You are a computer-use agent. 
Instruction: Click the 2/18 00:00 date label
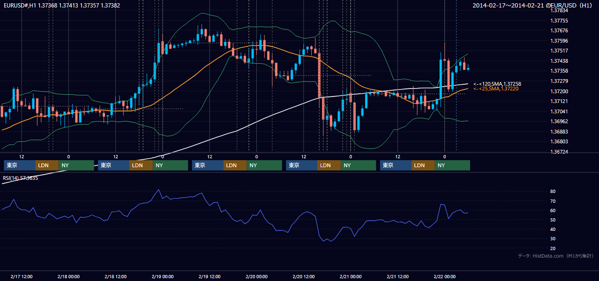(x=68, y=277)
